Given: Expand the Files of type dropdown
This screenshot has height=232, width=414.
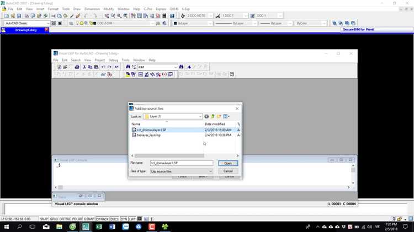Looking at the screenshot, I should 210,171.
